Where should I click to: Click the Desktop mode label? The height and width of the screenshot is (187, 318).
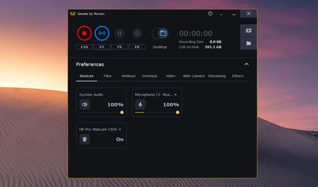[x=160, y=47]
